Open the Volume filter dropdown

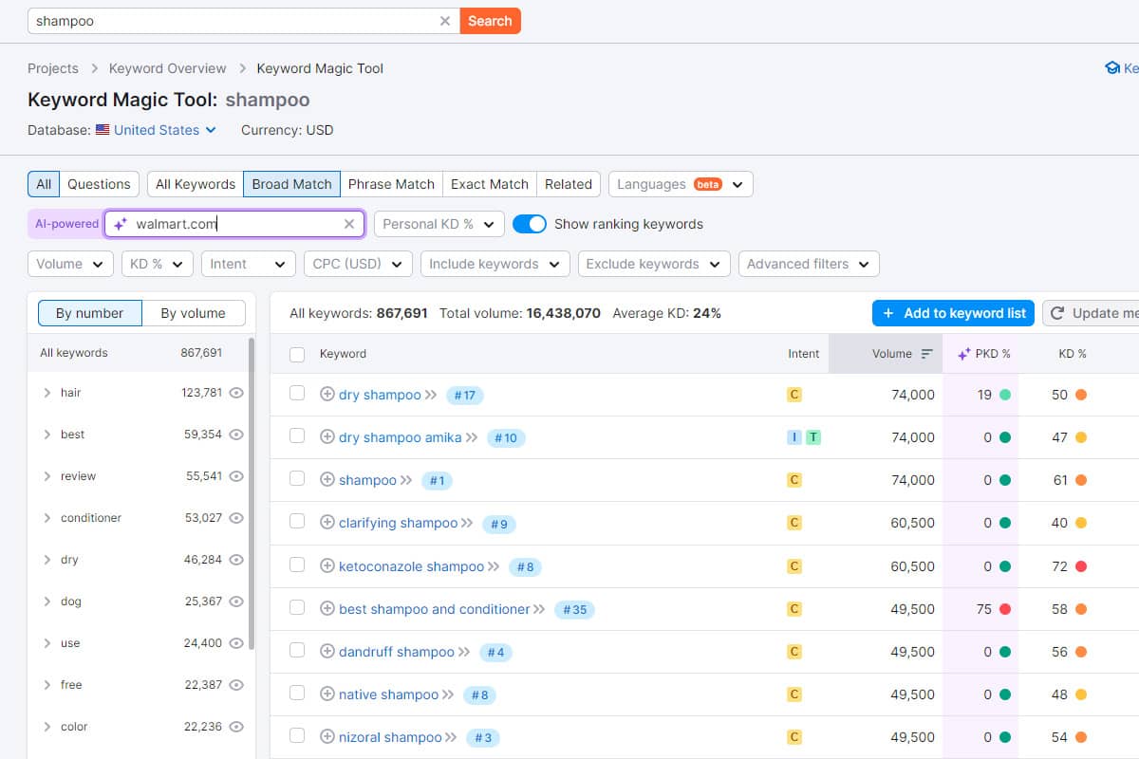(x=69, y=264)
